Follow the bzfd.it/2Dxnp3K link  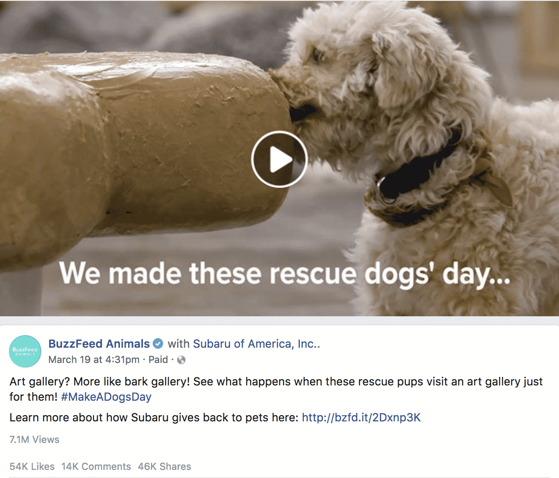[361, 417]
